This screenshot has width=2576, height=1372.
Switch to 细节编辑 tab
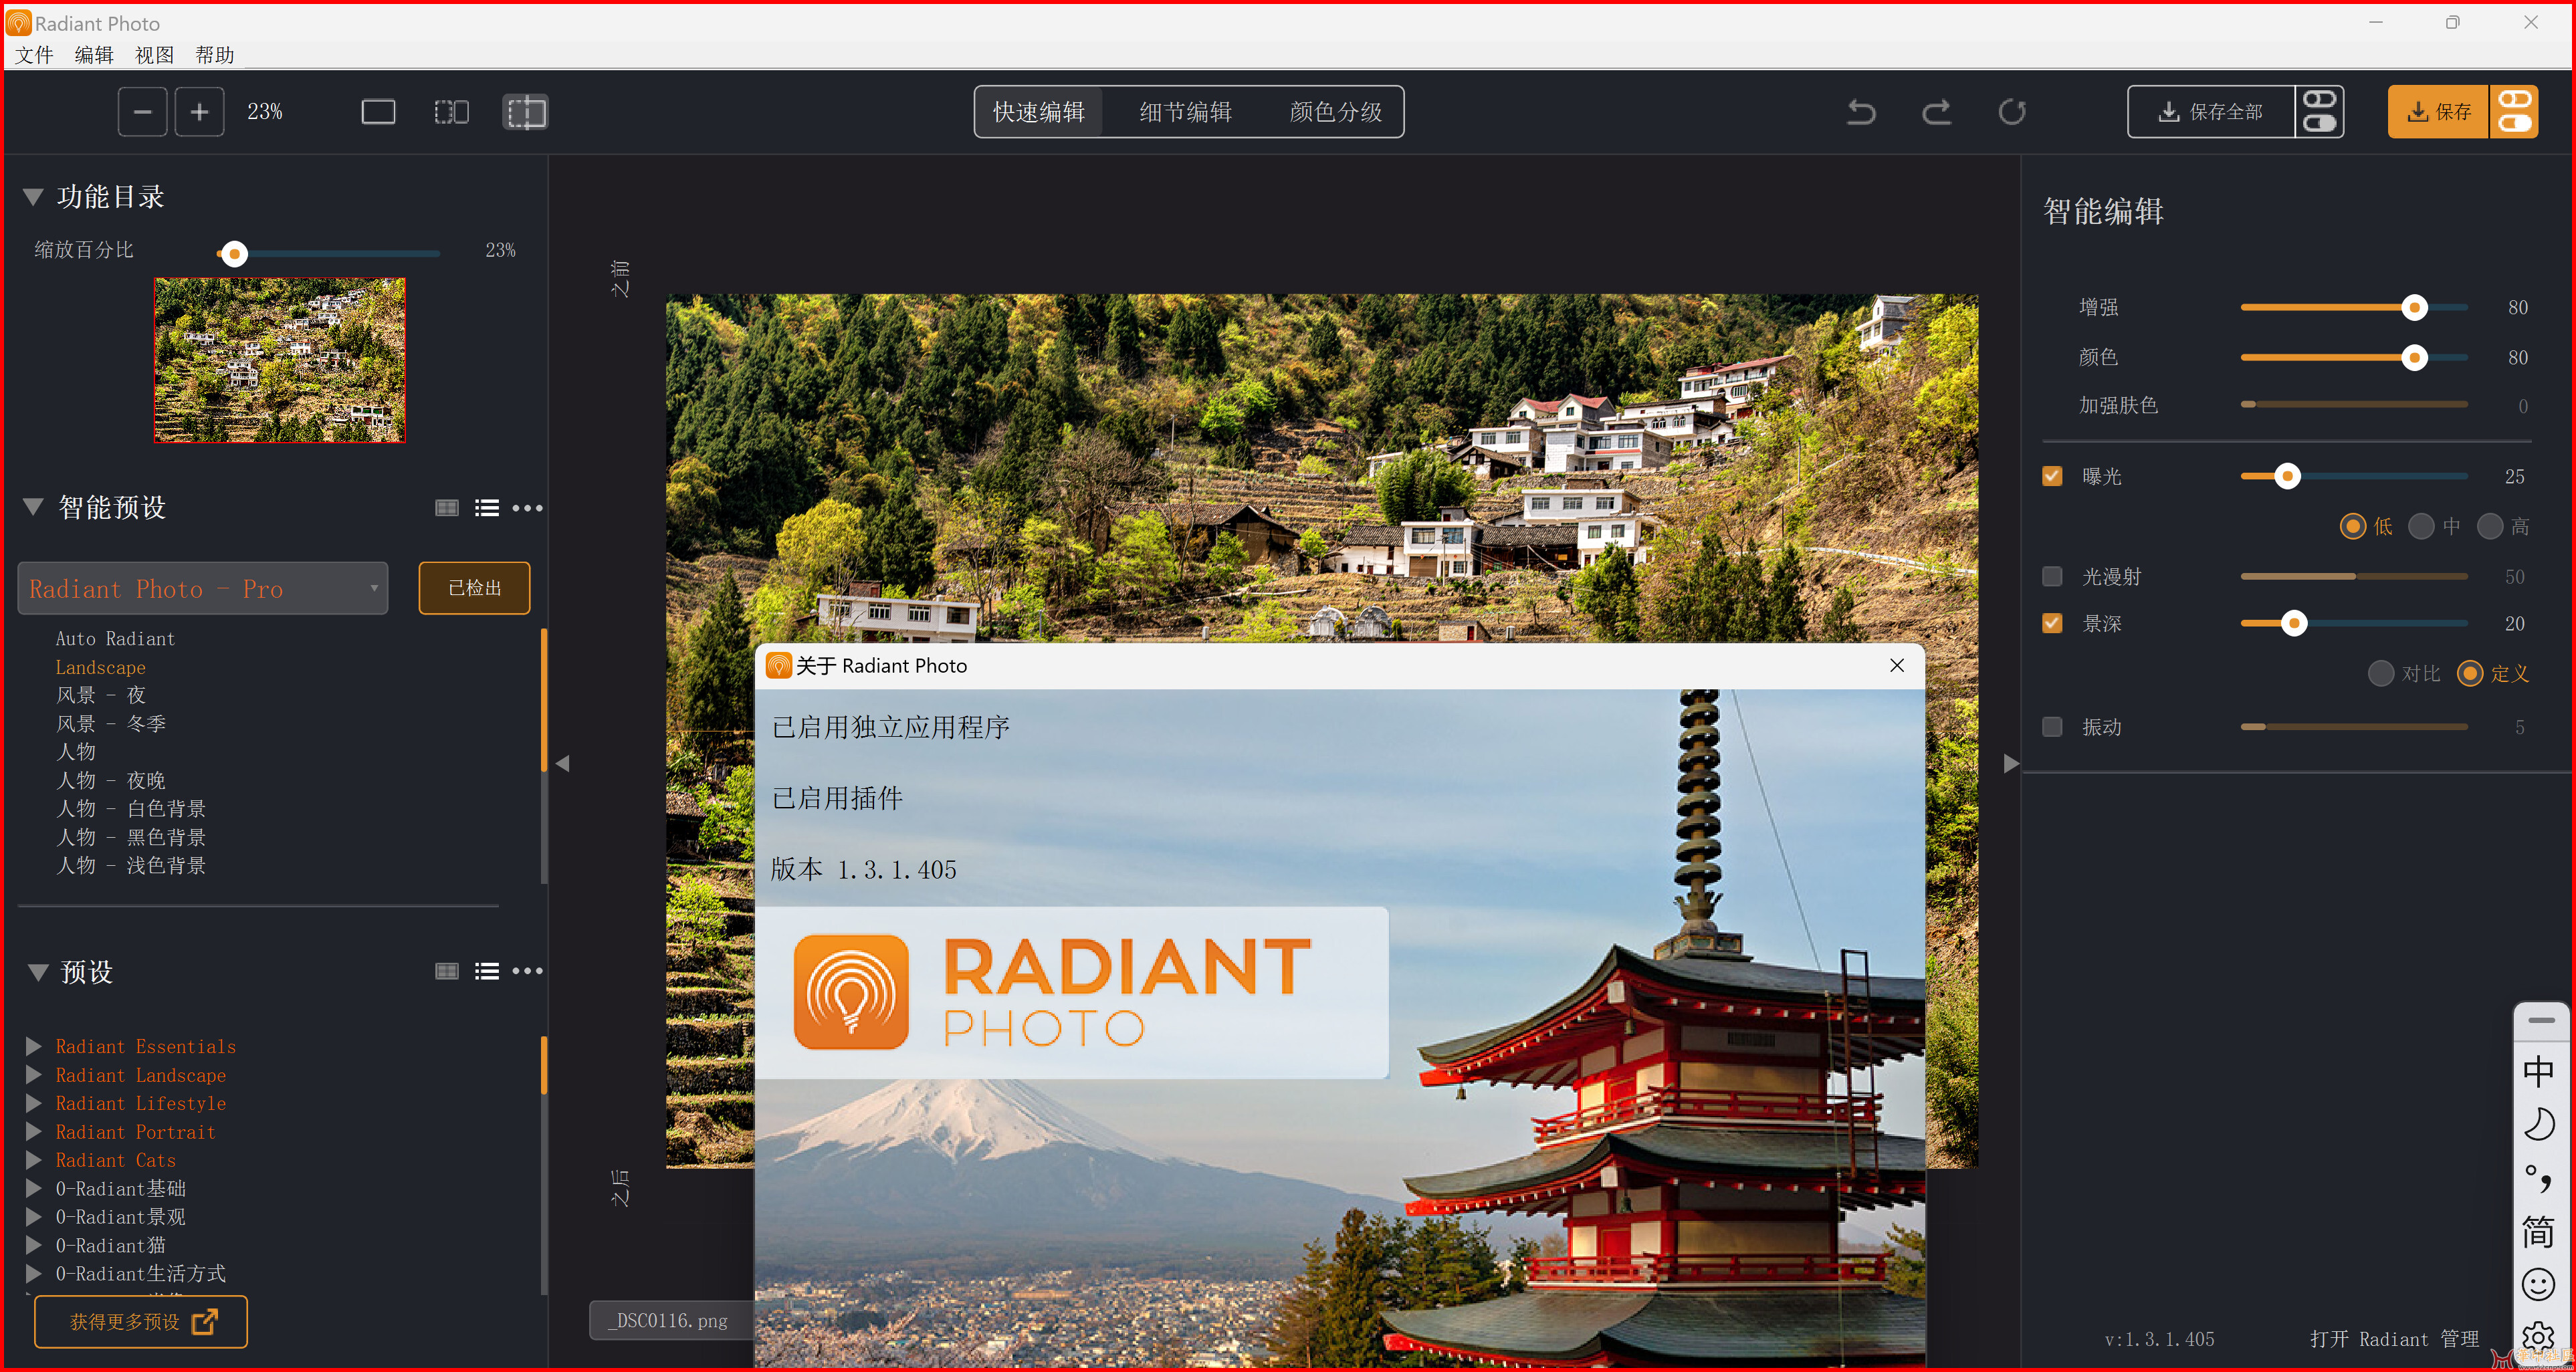tap(1185, 112)
